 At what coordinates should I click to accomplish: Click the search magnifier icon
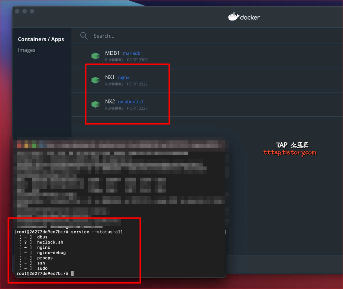(84, 35)
